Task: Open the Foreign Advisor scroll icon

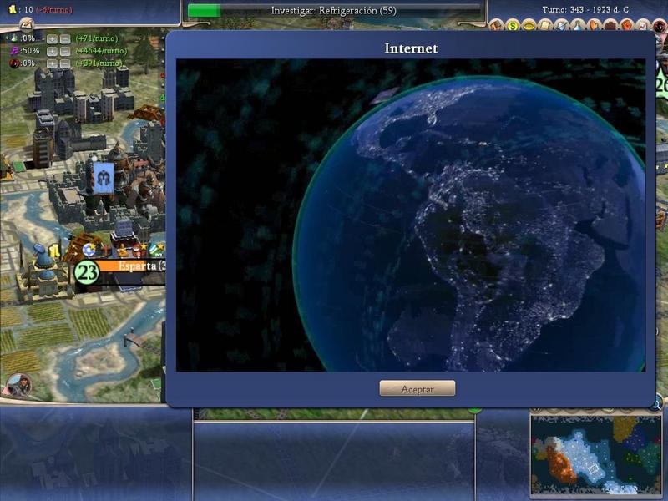Action: (545, 26)
